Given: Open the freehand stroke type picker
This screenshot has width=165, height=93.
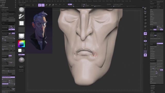Looking at the screenshot, I should [22, 17].
